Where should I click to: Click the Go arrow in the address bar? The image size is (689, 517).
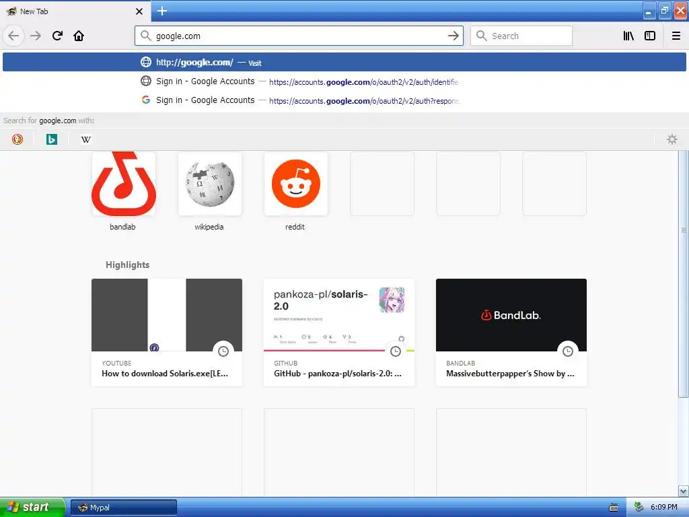[453, 36]
